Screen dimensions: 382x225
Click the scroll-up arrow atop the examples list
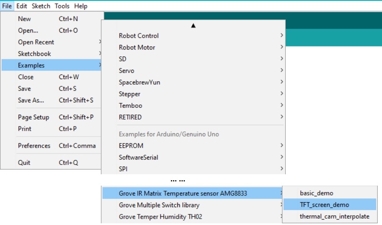(x=193, y=25)
